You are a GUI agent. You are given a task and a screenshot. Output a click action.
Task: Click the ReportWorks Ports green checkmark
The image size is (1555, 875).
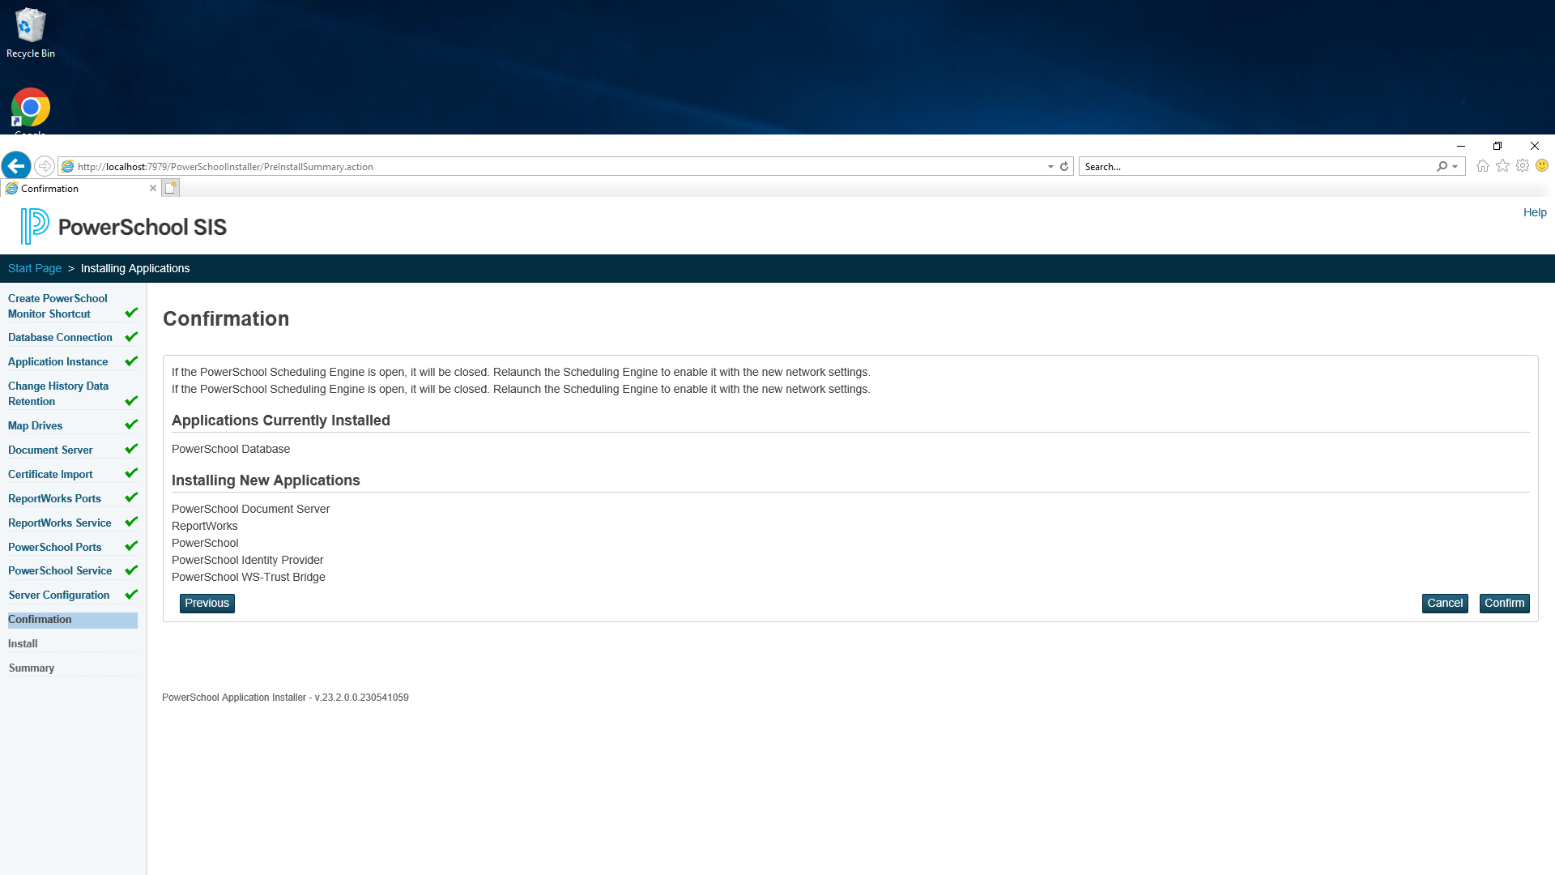click(x=131, y=497)
